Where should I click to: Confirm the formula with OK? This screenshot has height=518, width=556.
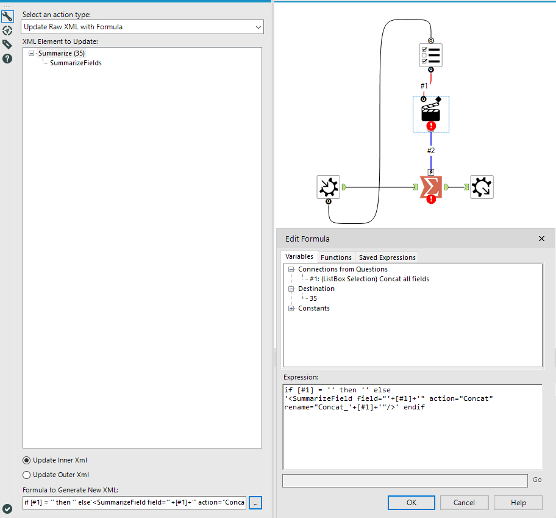point(411,502)
